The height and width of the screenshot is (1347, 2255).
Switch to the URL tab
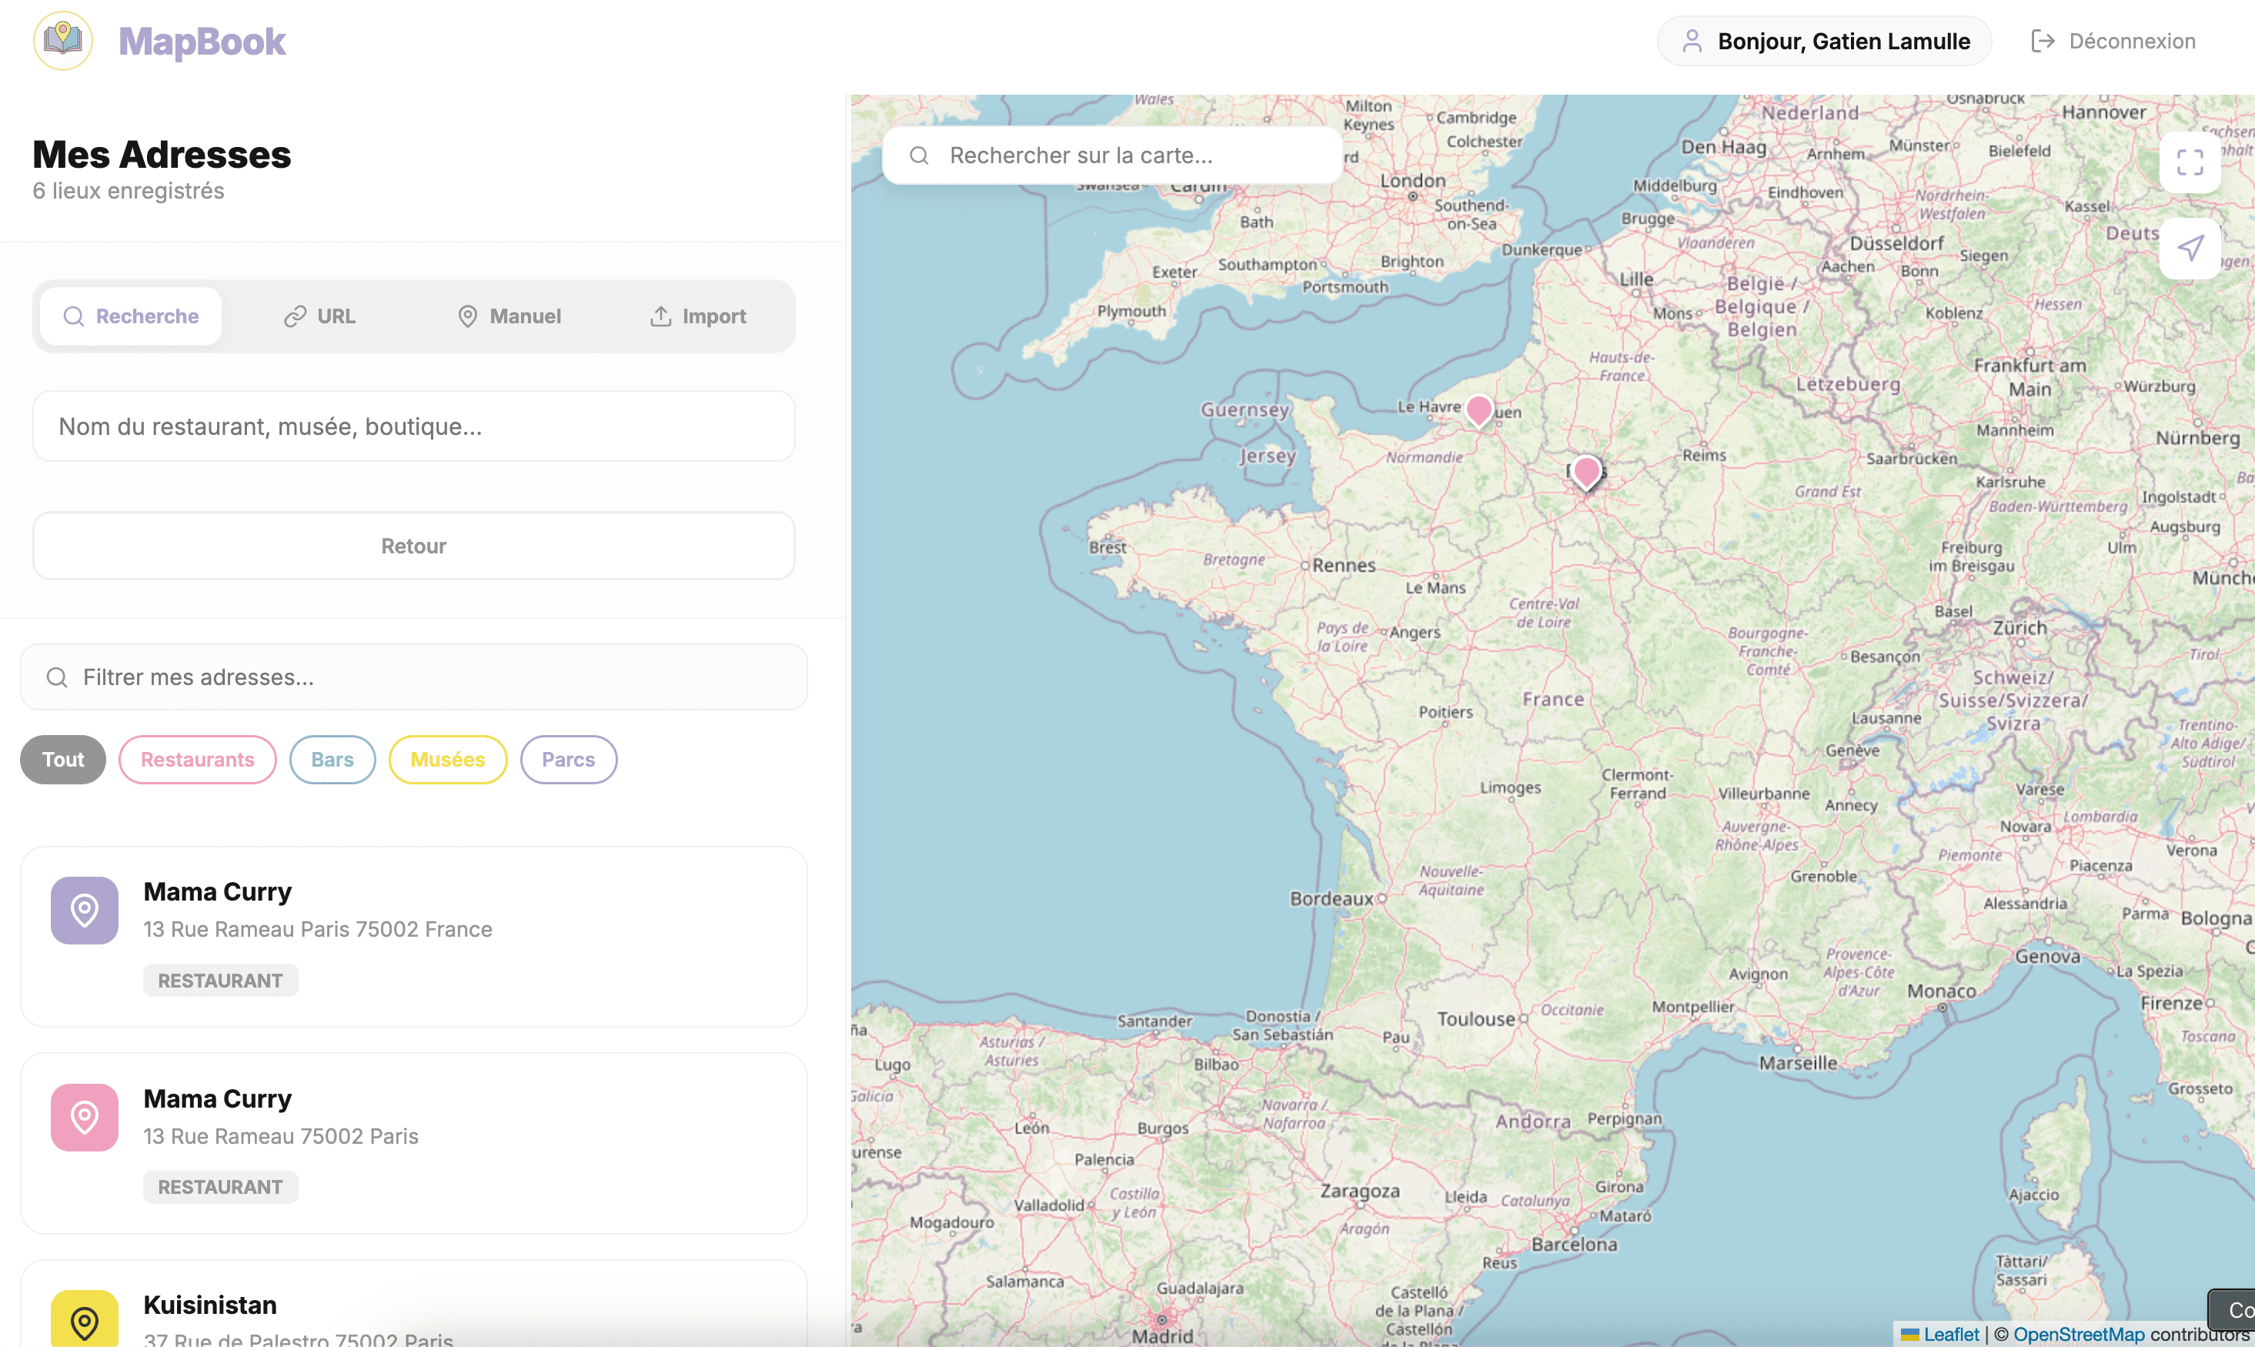319,316
